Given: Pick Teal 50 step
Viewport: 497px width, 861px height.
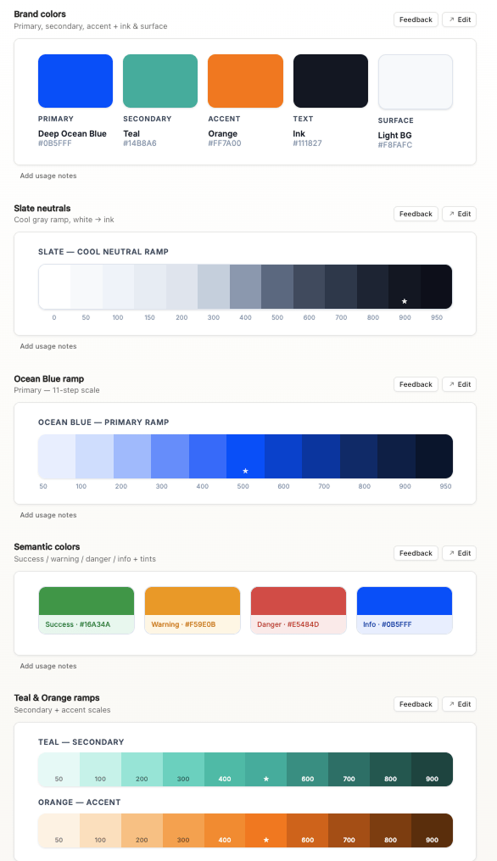Looking at the screenshot, I should (59, 769).
